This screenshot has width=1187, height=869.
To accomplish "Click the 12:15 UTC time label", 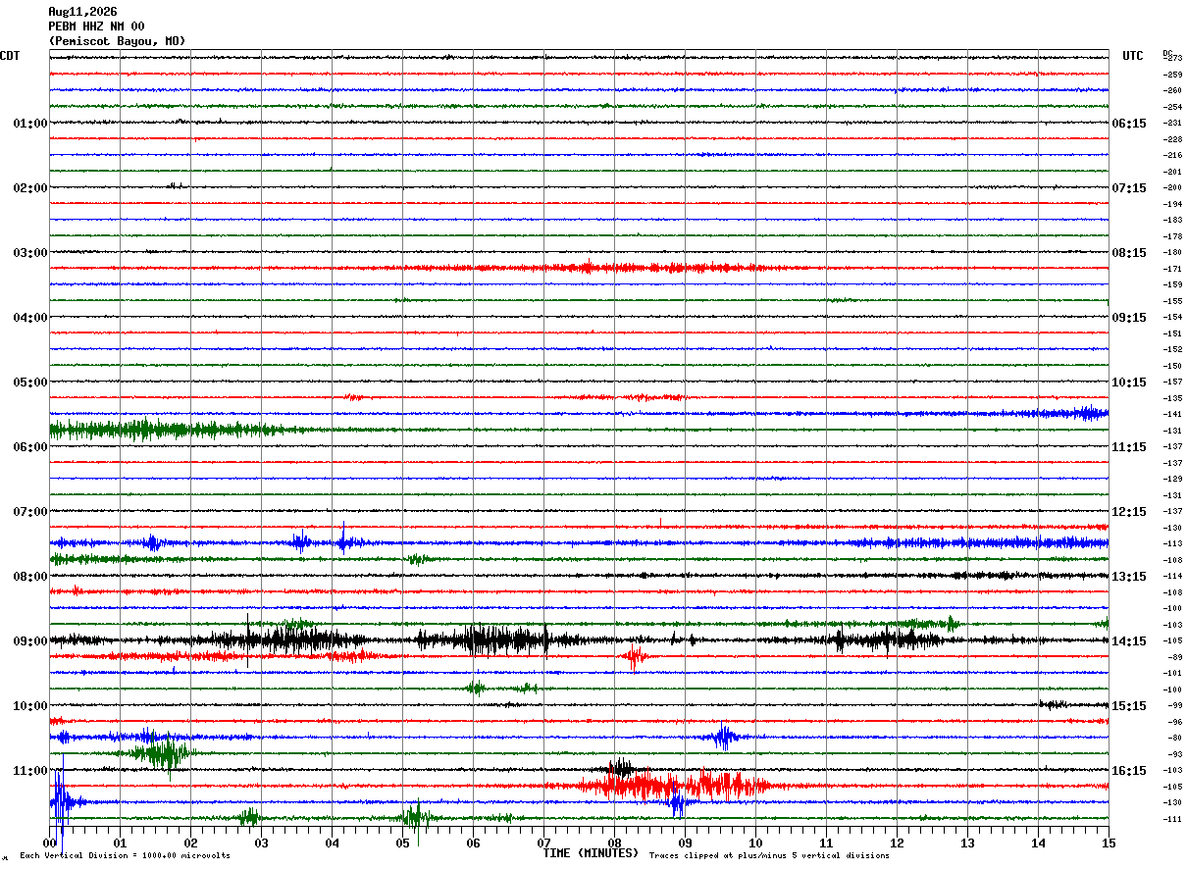I will pyautogui.click(x=1128, y=512).
